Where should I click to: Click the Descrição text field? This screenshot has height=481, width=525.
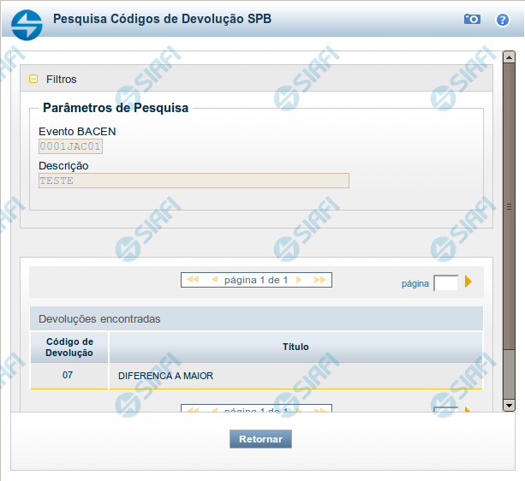[194, 181]
